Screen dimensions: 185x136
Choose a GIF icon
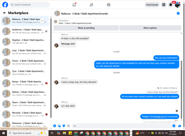click(x=68, y=126)
